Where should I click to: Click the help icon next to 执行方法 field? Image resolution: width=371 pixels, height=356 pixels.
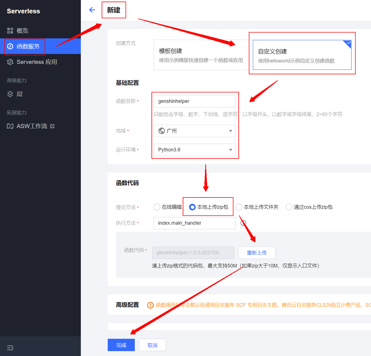(x=243, y=223)
